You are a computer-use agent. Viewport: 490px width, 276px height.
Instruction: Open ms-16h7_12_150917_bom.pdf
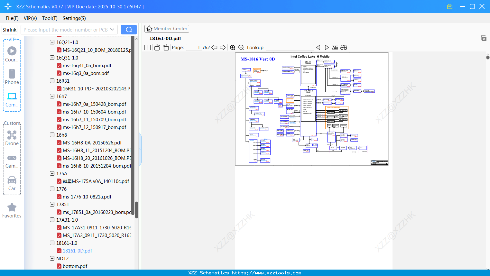[95, 127]
